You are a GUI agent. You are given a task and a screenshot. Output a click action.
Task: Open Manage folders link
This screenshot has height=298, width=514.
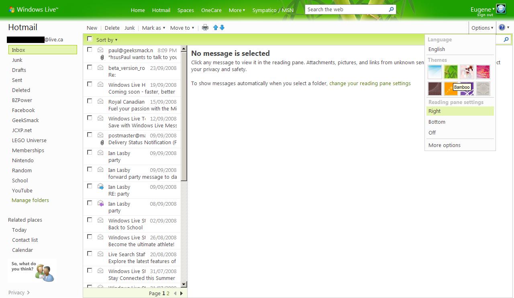coord(31,200)
